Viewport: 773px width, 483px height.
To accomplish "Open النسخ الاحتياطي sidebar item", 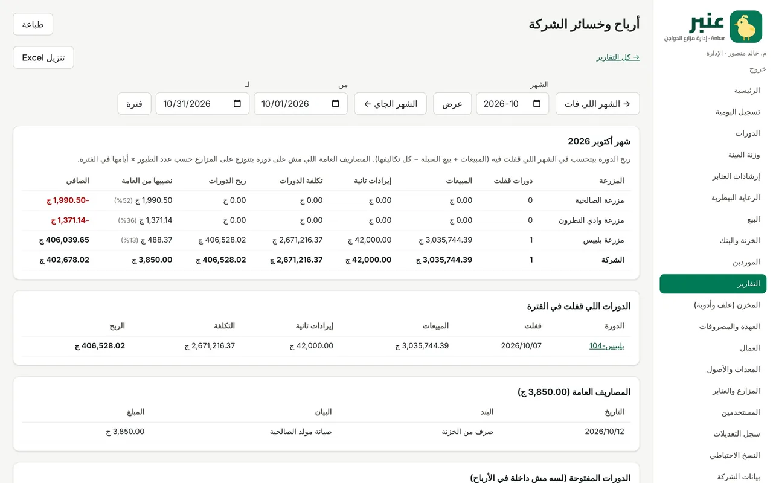I will pyautogui.click(x=713, y=455).
